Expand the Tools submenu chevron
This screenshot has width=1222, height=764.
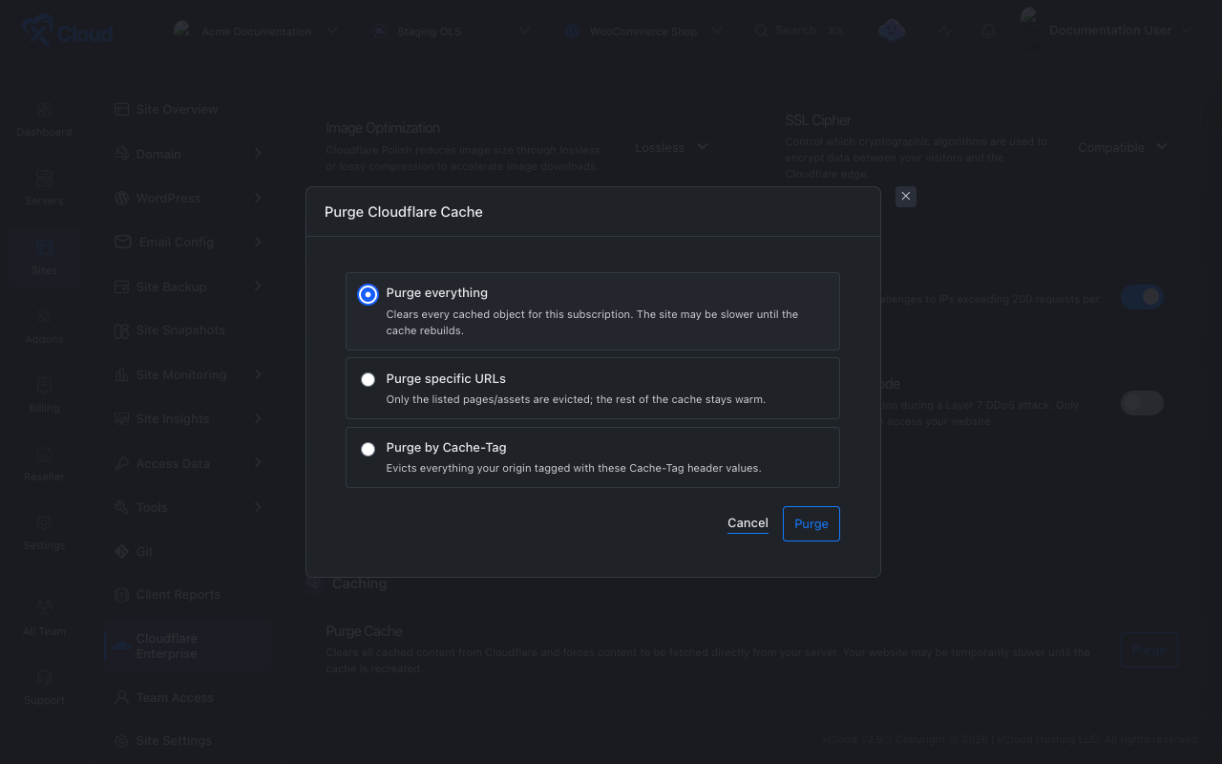[x=258, y=507]
